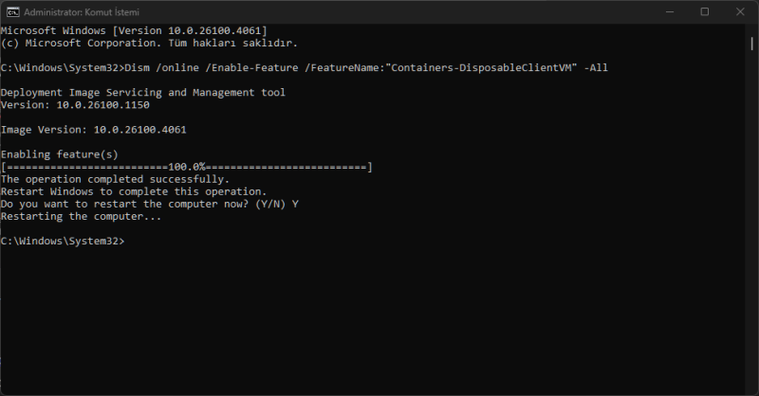Click the Command Prompt icon in title bar
759x396 pixels.
click(x=13, y=12)
